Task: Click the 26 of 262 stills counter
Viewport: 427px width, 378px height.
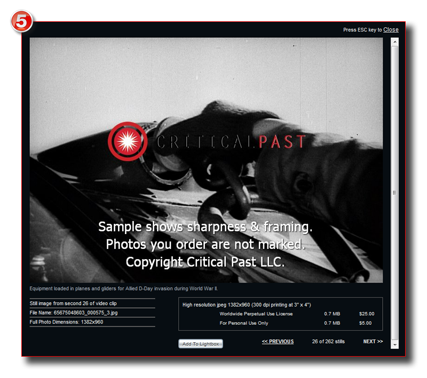Action: click(x=328, y=342)
